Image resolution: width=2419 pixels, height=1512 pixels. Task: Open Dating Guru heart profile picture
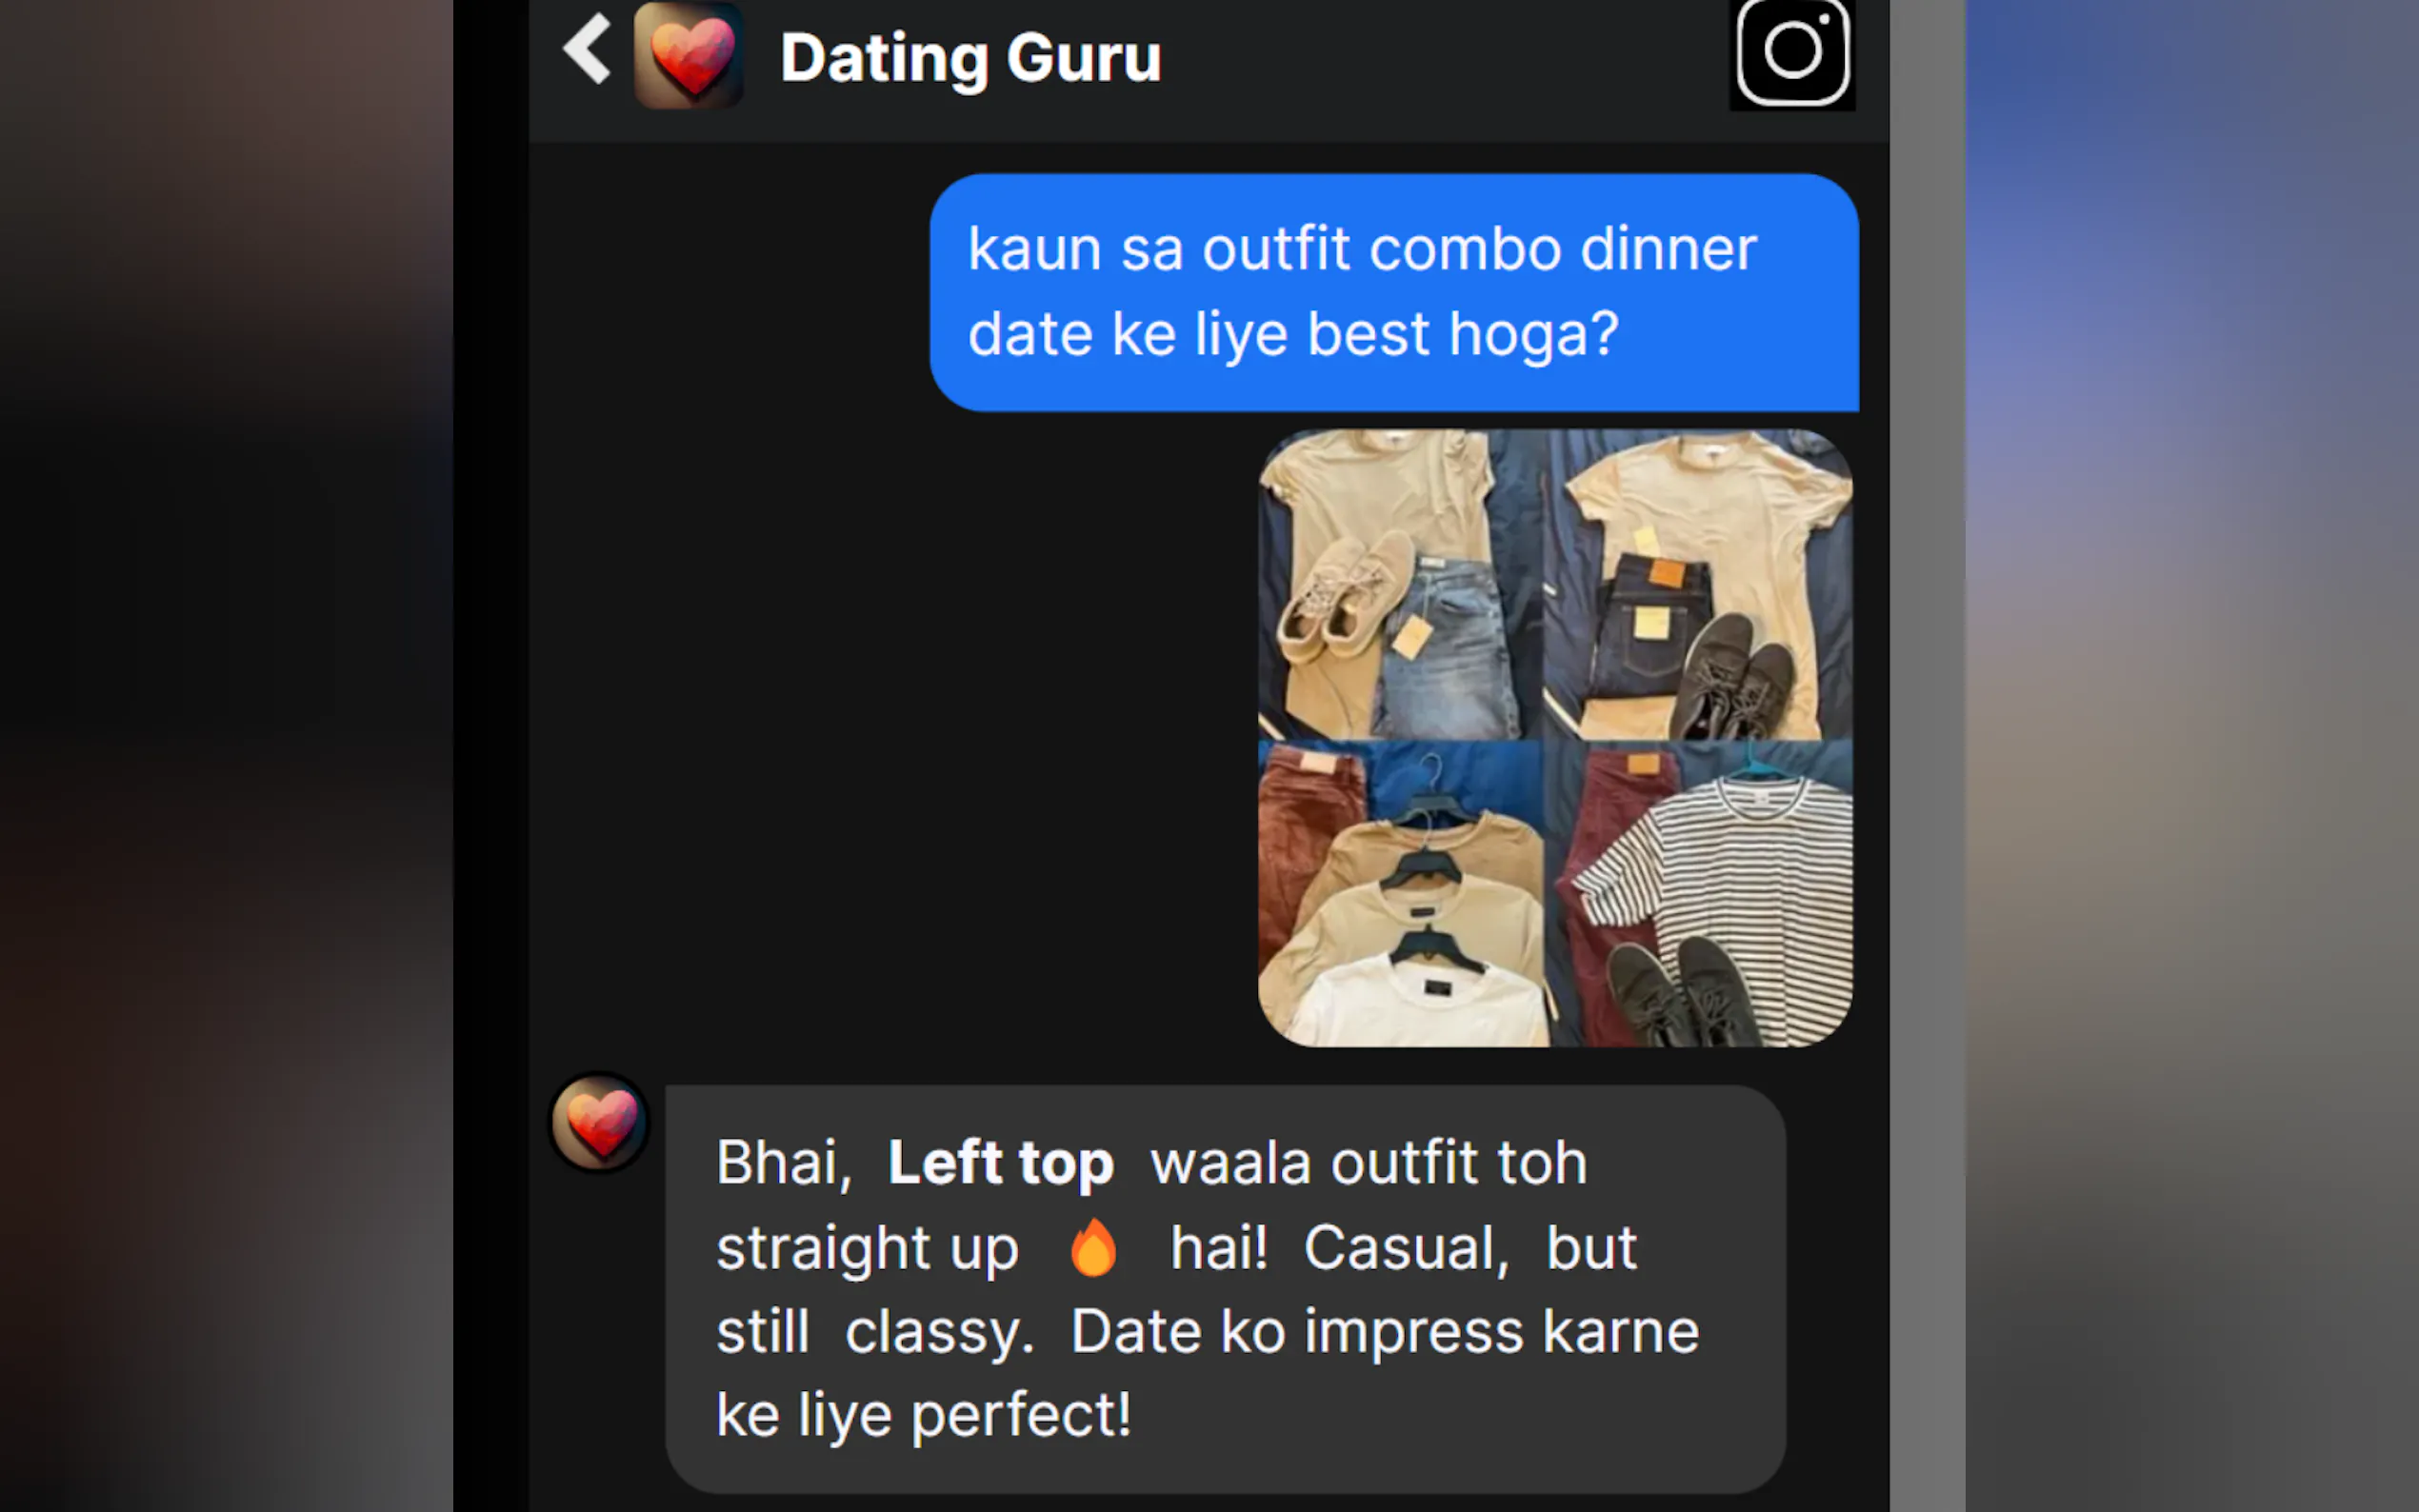[689, 55]
